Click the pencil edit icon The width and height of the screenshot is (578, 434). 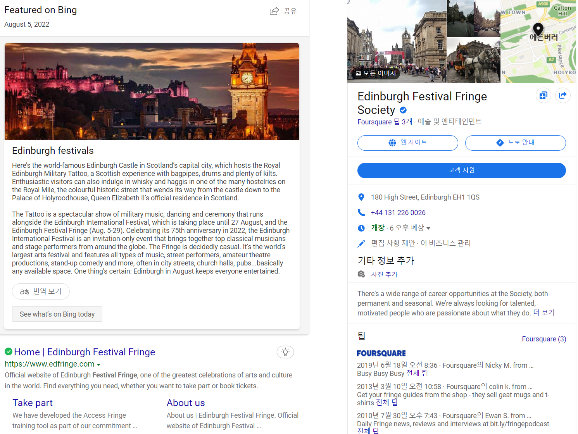361,243
